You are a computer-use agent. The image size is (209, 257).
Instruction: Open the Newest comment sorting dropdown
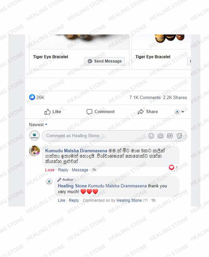(38, 125)
